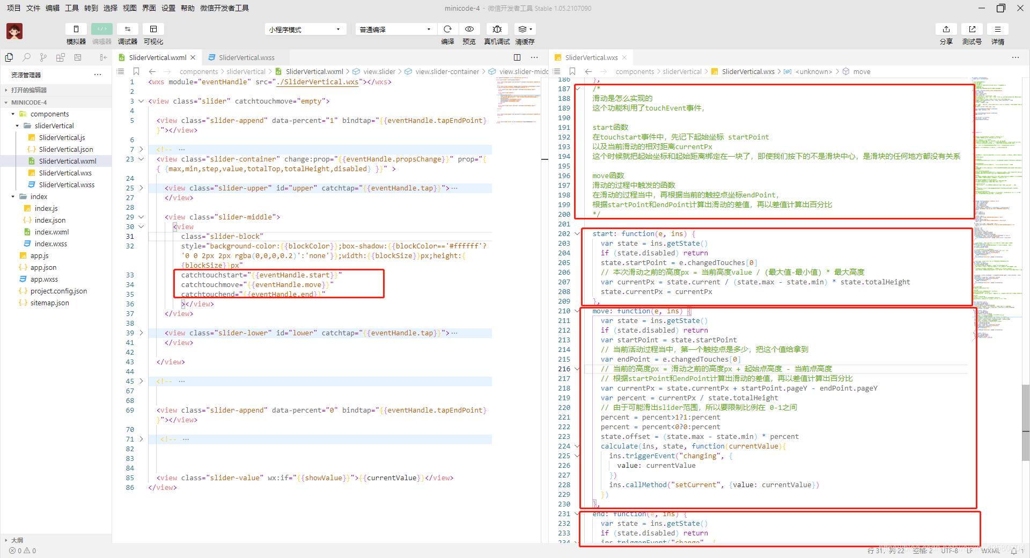Open SliderVertical.js in the explorer
Viewport: 1030px width, 558px height.
tap(62, 137)
